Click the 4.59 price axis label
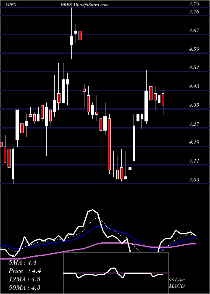210x294 pixels. pos(194,49)
